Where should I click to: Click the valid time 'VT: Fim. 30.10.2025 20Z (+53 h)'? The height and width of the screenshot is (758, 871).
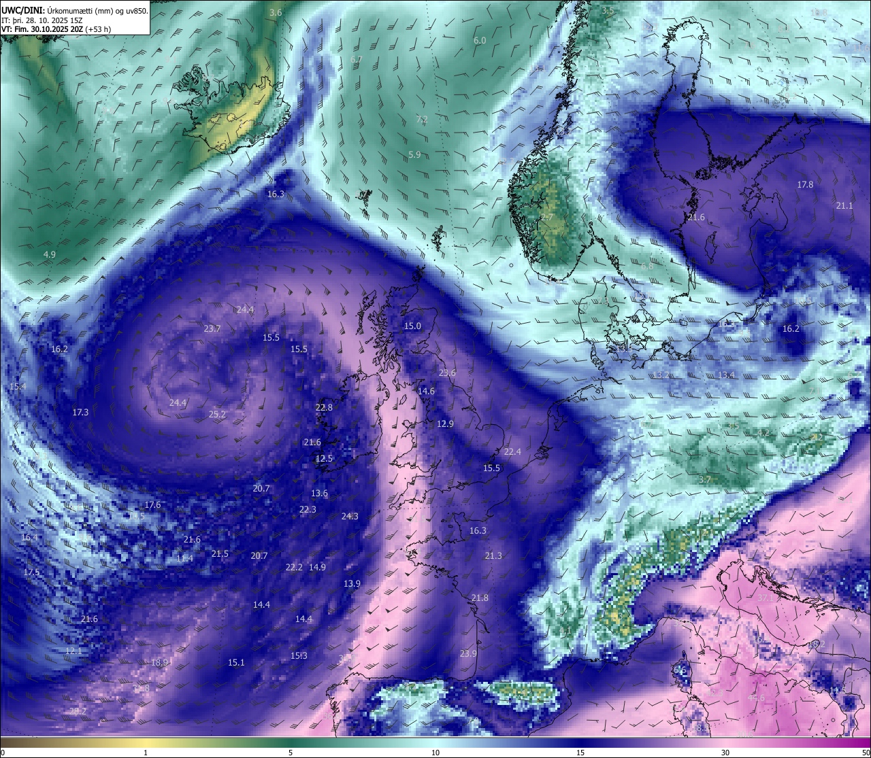pos(56,29)
